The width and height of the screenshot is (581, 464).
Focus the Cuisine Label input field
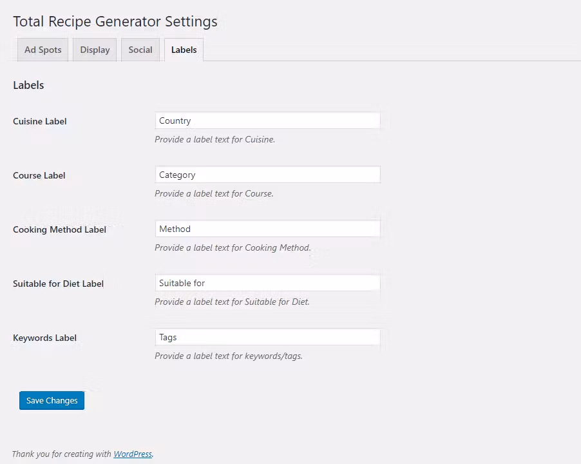pyautogui.click(x=267, y=121)
